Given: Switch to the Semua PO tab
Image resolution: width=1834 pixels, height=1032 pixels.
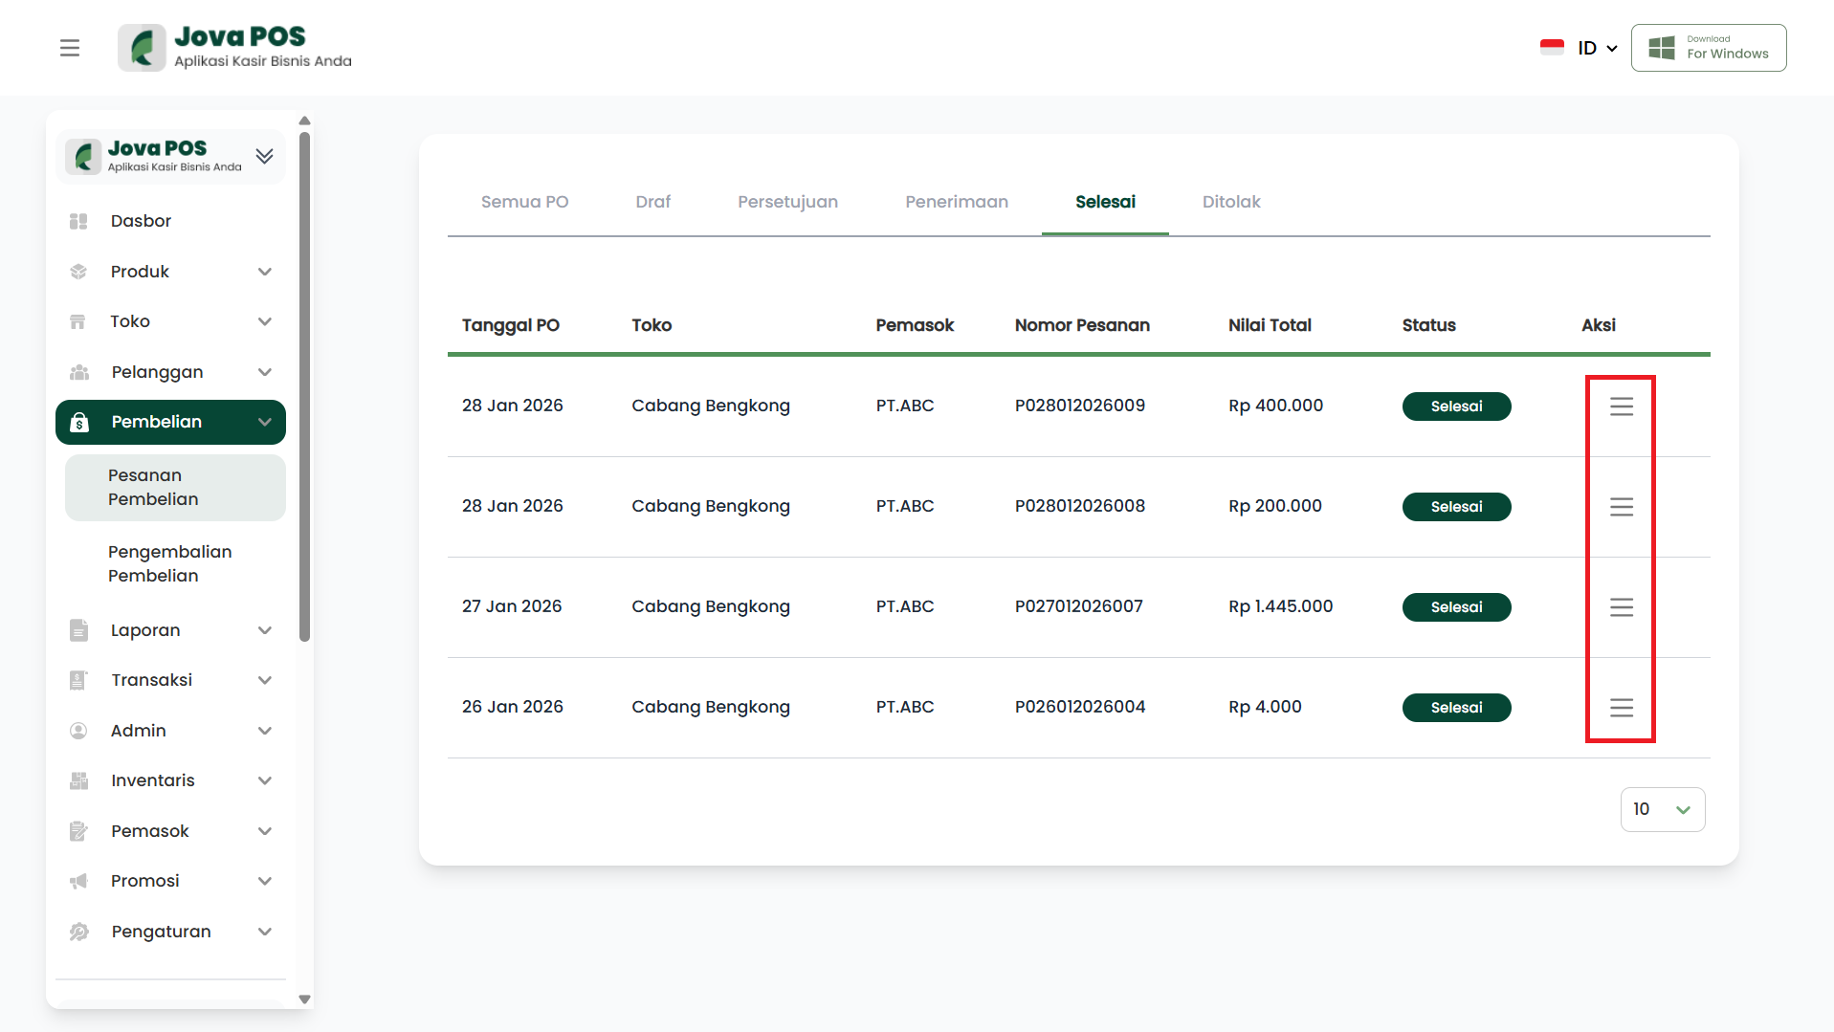Looking at the screenshot, I should click(524, 202).
